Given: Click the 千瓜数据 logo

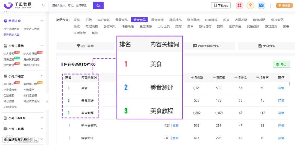Looking at the screenshot, I should click(17, 5).
